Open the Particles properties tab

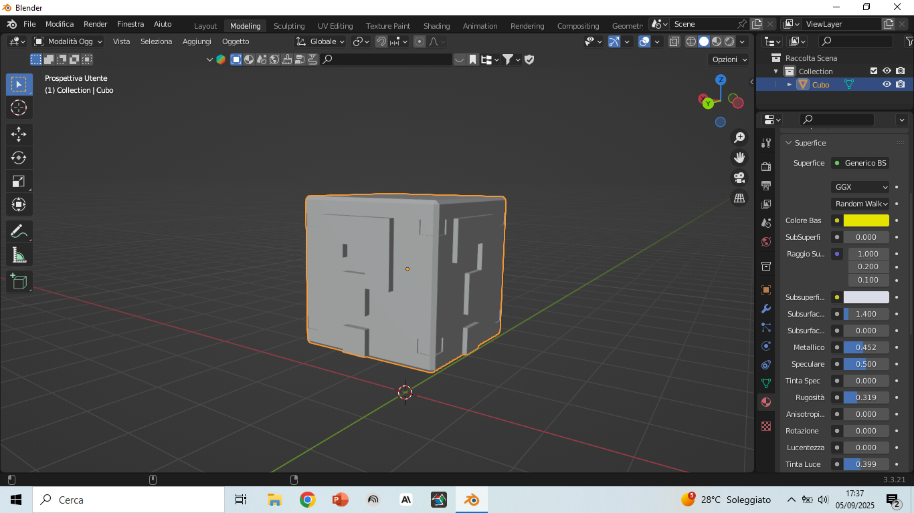[766, 327]
